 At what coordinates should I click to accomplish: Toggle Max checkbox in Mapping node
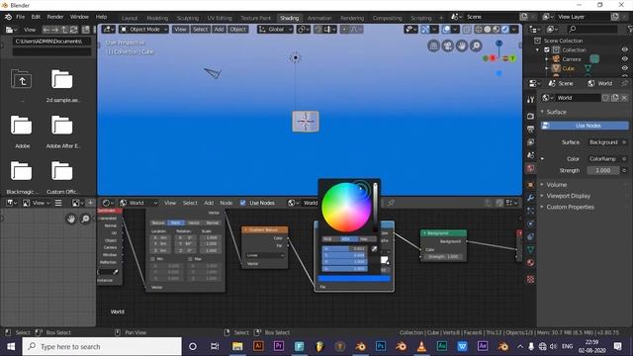tap(190, 259)
